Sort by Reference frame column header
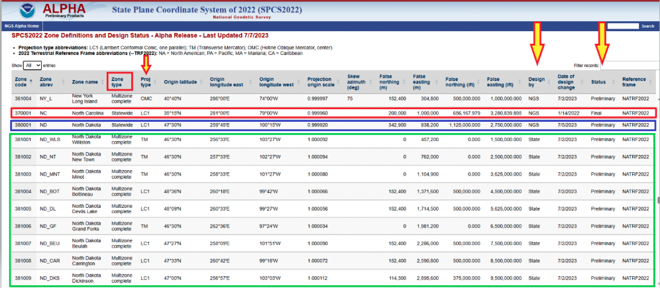This screenshot has height=288, width=660. 633,82
